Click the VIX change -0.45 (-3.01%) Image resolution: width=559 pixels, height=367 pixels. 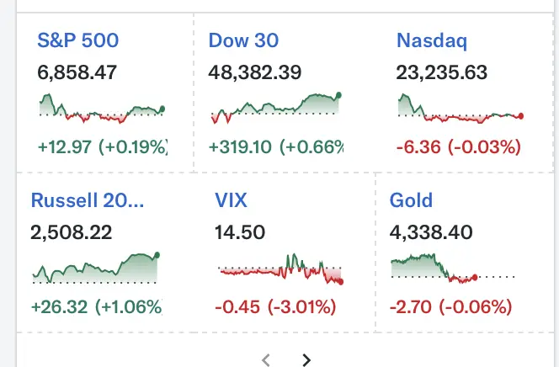click(275, 306)
